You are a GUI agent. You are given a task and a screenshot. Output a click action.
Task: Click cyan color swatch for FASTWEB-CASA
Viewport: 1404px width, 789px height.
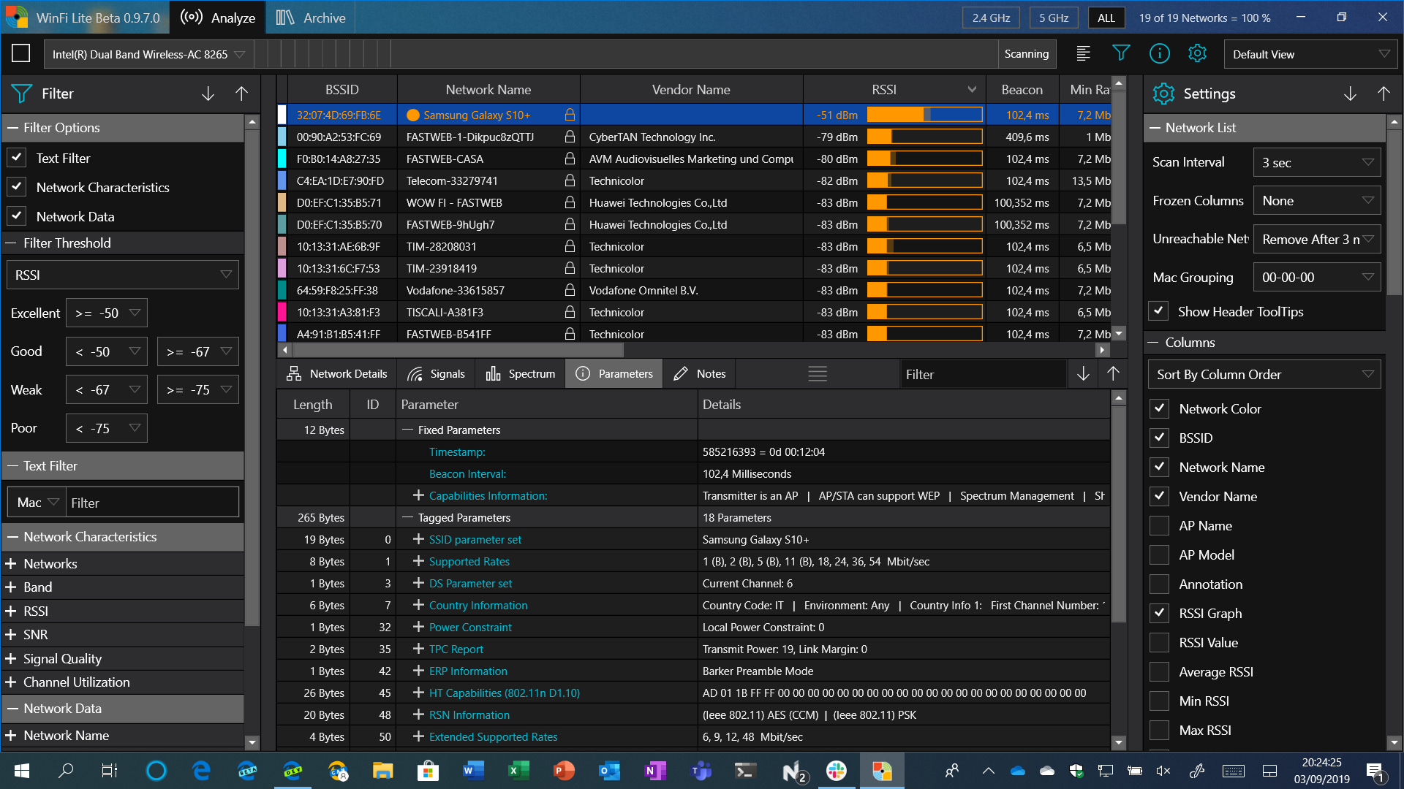coord(282,159)
